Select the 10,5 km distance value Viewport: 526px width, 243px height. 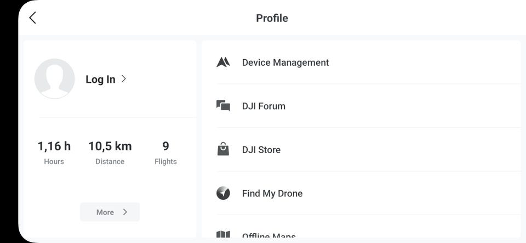click(110, 146)
